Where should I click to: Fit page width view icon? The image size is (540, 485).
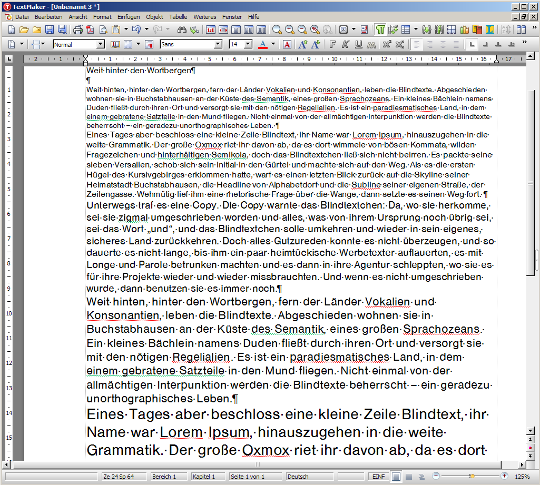(223, 29)
